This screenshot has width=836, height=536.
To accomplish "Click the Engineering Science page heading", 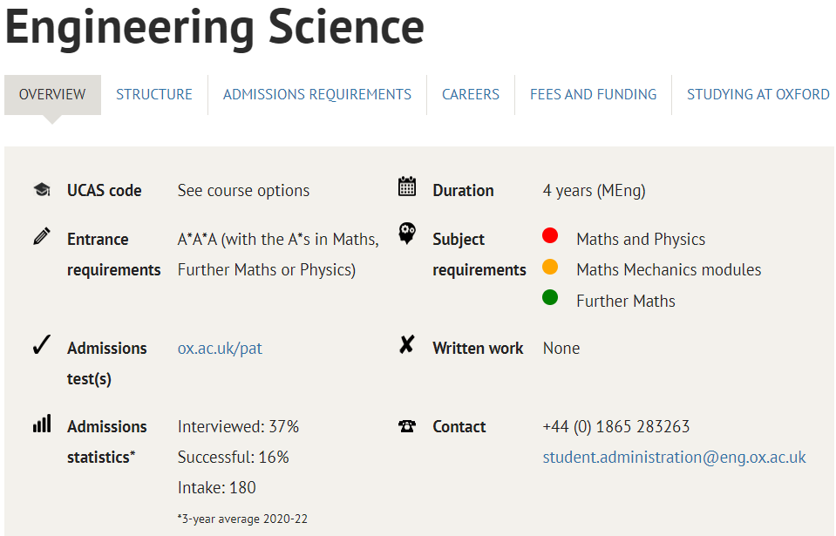I will tap(214, 27).
